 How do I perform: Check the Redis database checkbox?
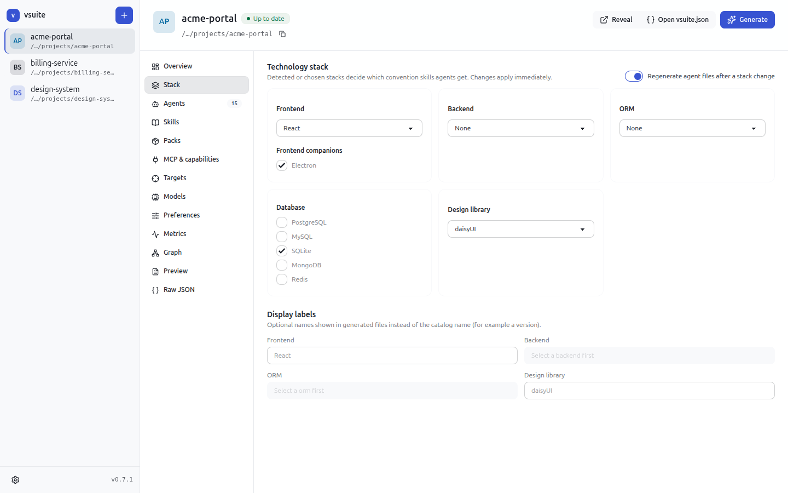(282, 279)
